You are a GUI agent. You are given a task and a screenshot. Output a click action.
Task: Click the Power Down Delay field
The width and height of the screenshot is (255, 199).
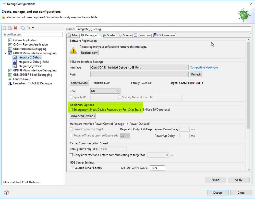tap(184, 129)
